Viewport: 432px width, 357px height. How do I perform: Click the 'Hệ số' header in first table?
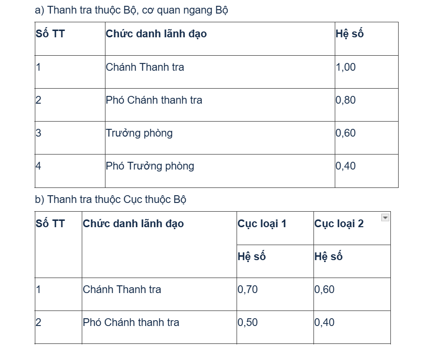349,34
